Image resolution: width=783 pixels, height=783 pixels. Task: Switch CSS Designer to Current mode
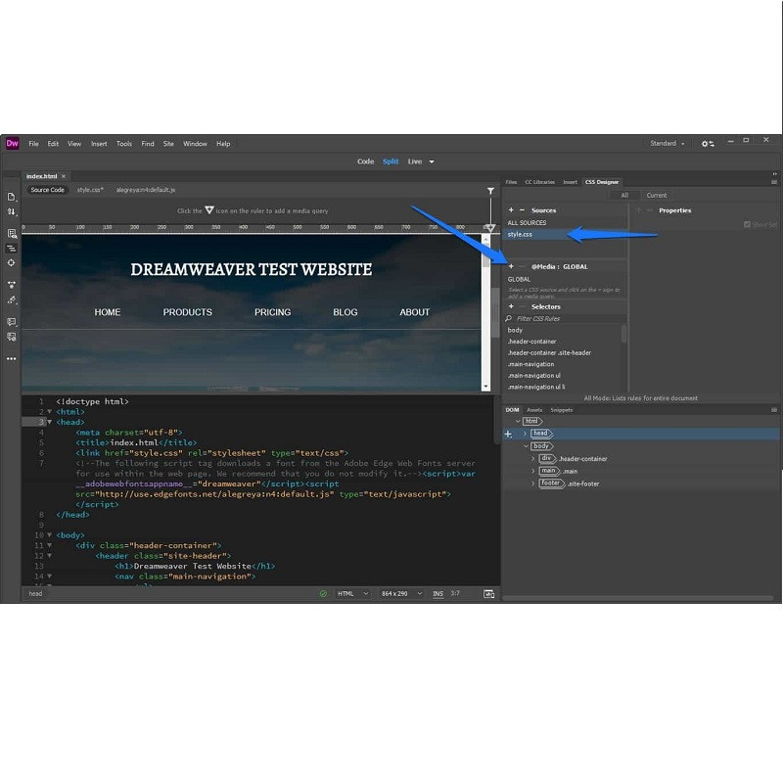[656, 195]
